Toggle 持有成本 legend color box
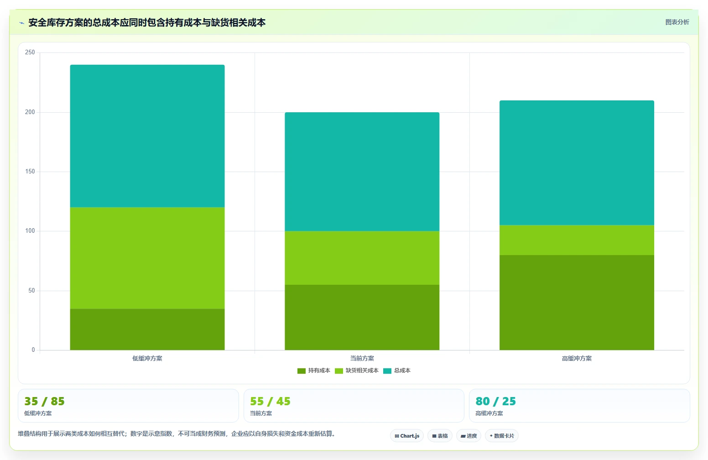The image size is (708, 460). (302, 371)
